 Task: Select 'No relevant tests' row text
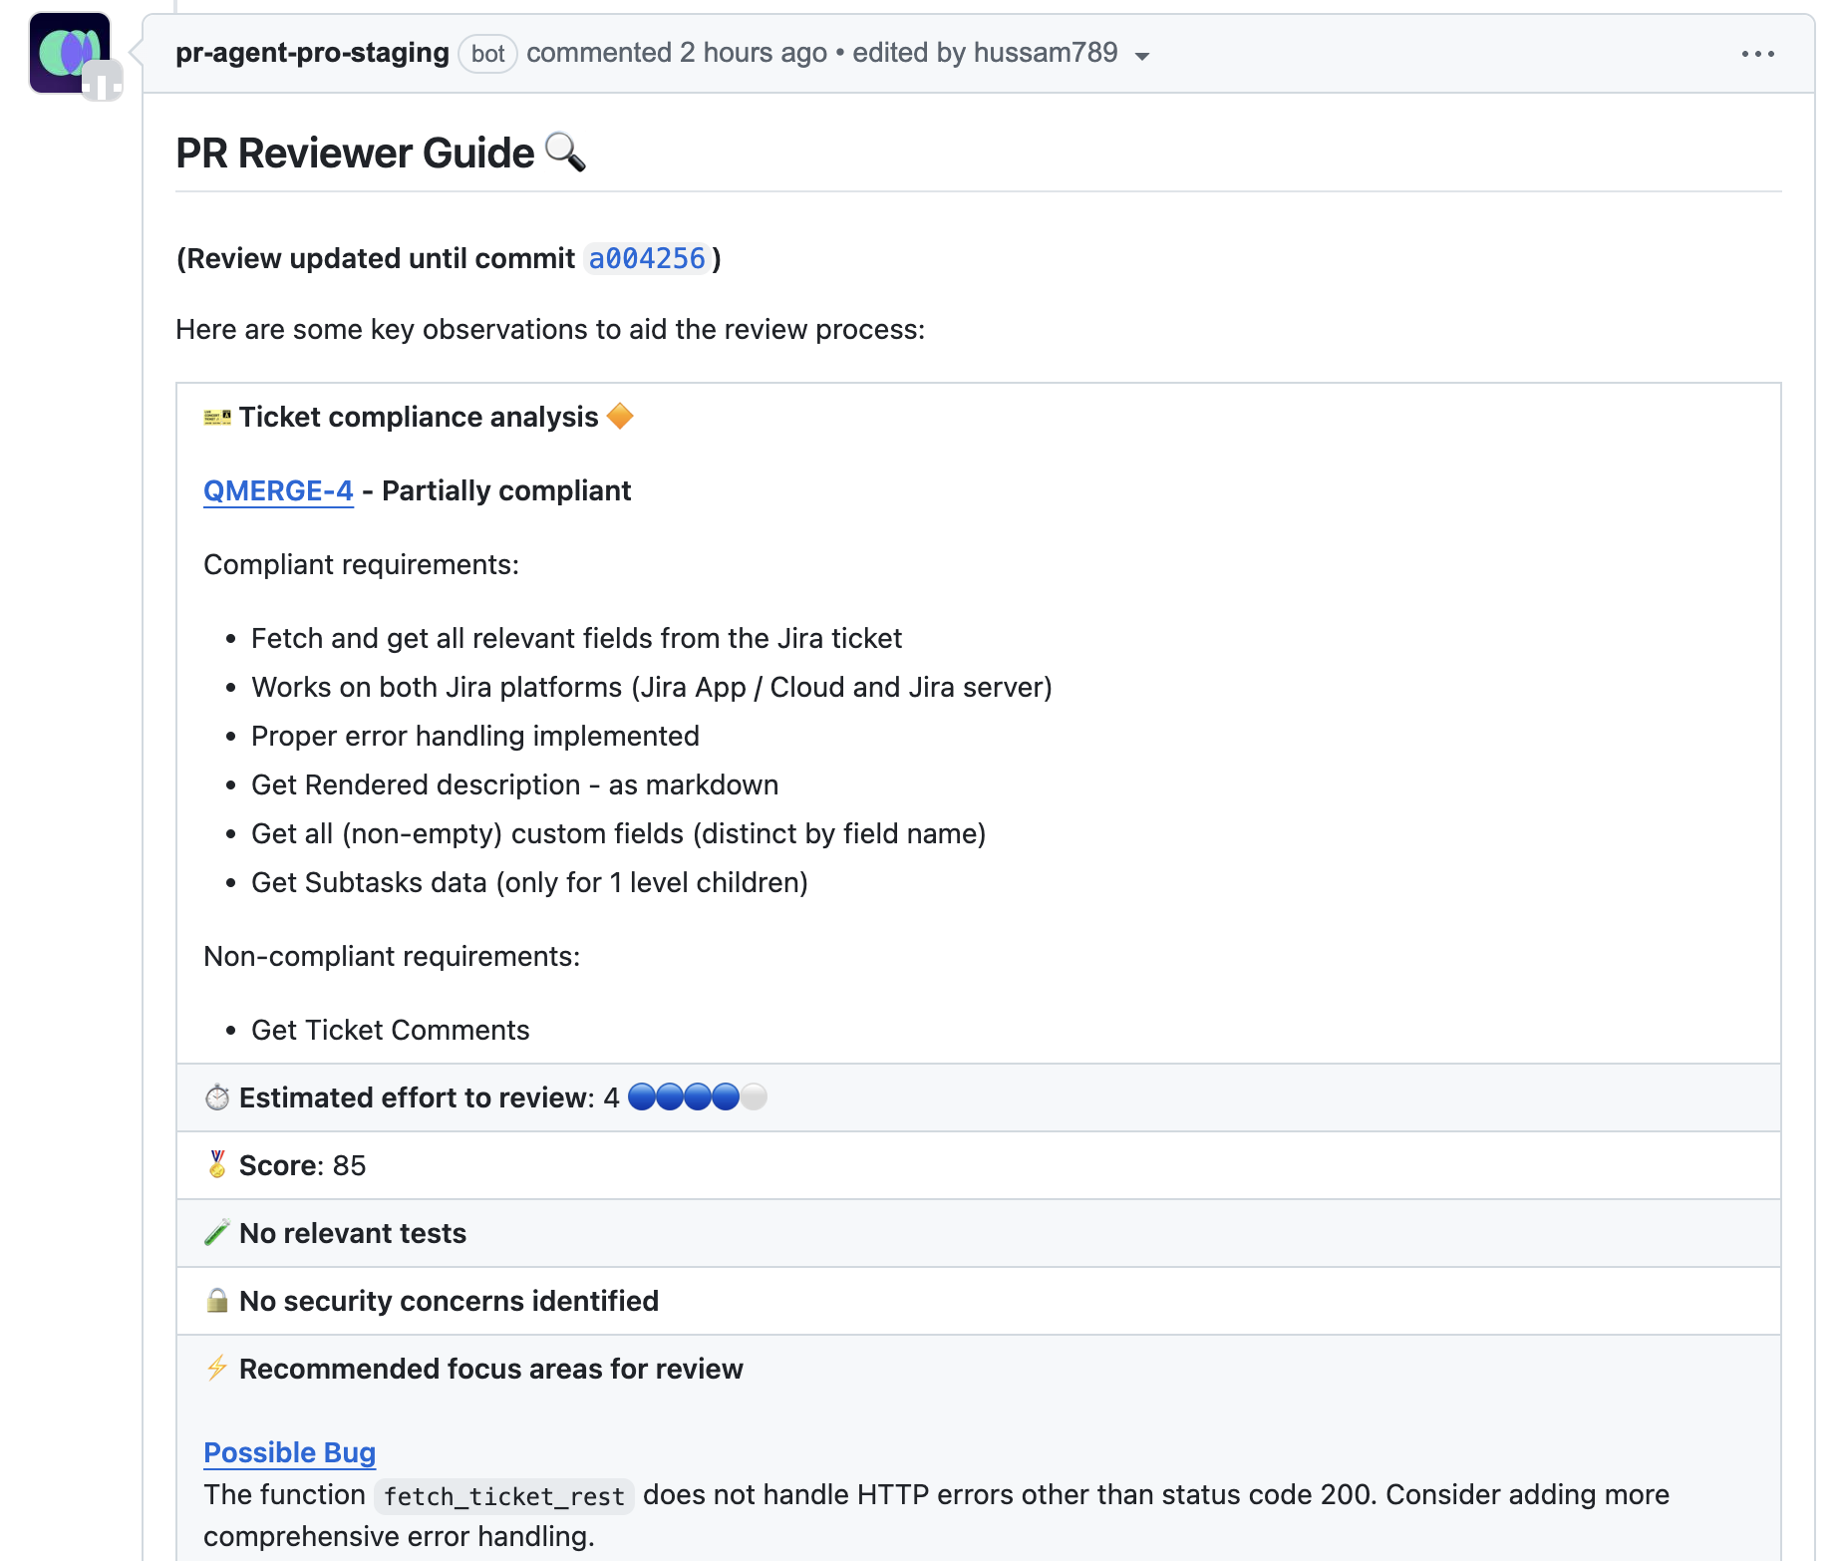point(353,1233)
